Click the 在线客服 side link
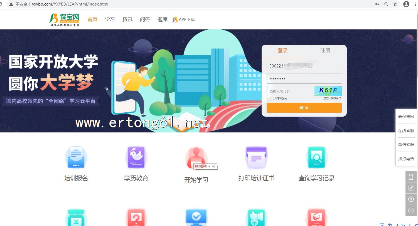Screen dimensions: 418x226 (x=406, y=131)
